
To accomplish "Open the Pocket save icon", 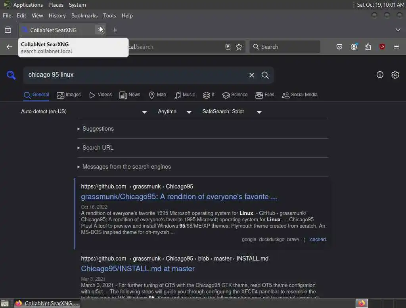I will (339, 47).
